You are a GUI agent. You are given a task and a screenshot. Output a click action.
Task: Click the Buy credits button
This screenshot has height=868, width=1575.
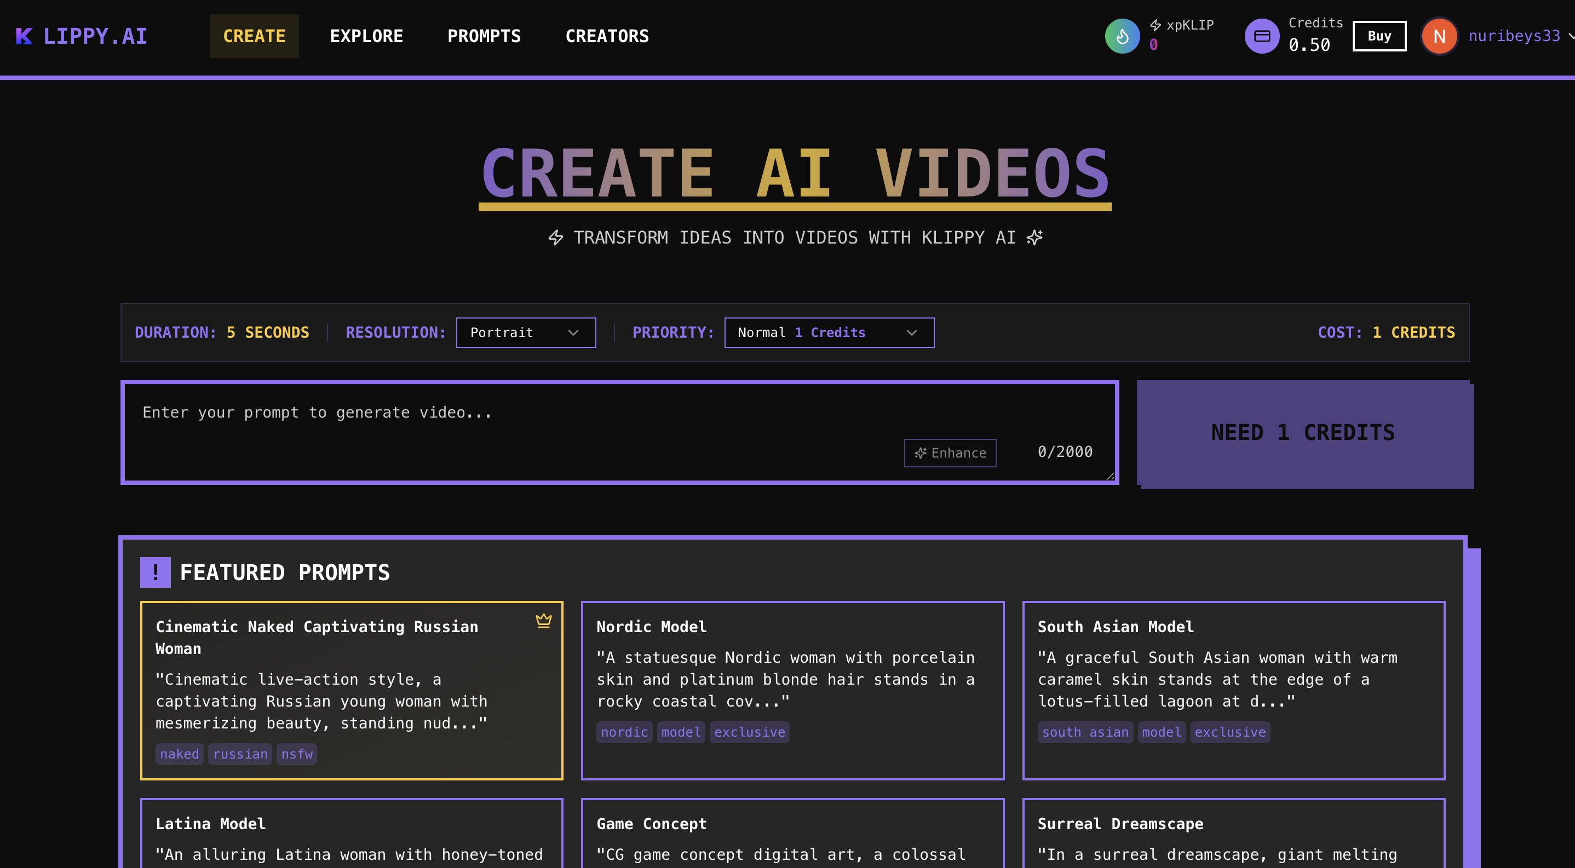(1379, 36)
